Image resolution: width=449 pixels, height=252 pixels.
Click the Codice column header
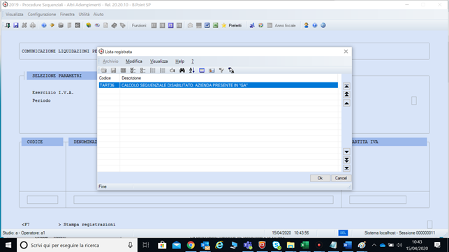pos(105,78)
